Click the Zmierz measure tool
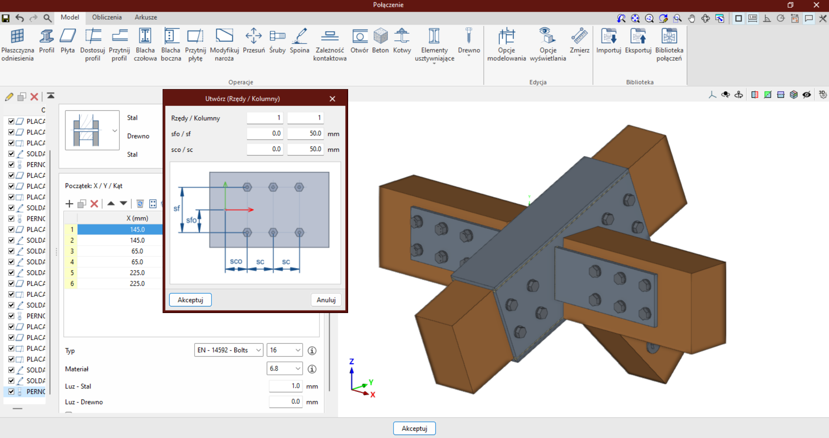The image size is (829, 438). [x=579, y=42]
